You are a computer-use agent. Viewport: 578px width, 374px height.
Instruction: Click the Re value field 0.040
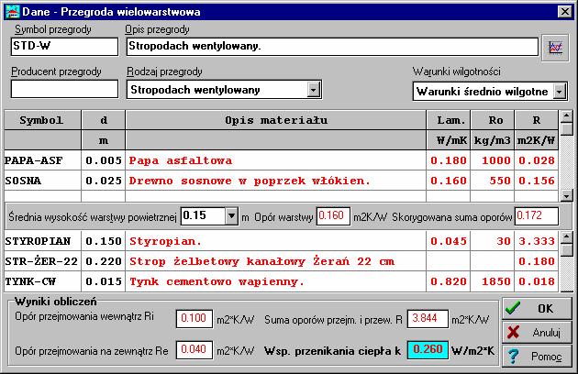click(x=195, y=350)
